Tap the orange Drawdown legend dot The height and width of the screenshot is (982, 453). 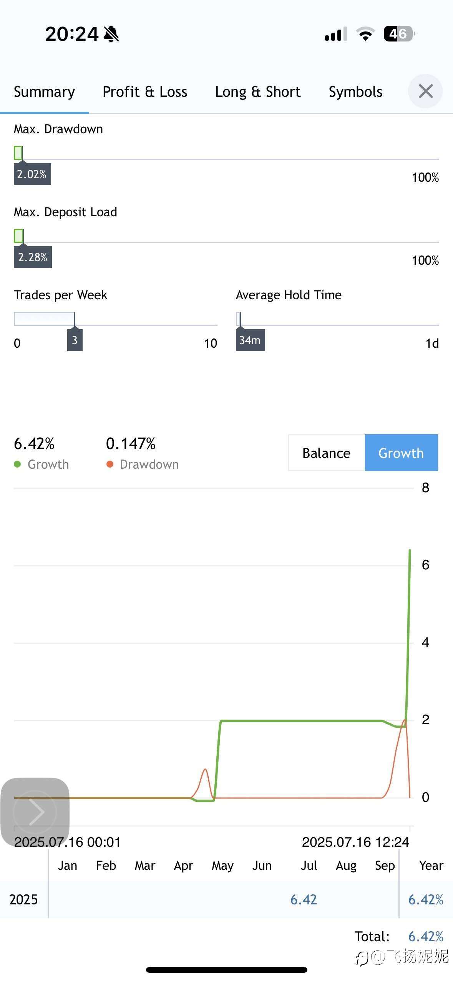pyautogui.click(x=110, y=464)
